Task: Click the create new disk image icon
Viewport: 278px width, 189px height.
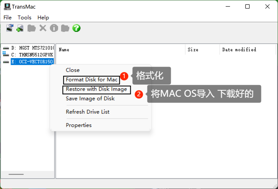Action: [20, 28]
